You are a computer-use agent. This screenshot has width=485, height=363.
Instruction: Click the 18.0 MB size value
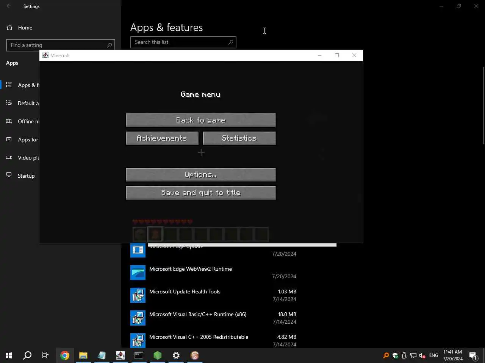[x=287, y=314]
